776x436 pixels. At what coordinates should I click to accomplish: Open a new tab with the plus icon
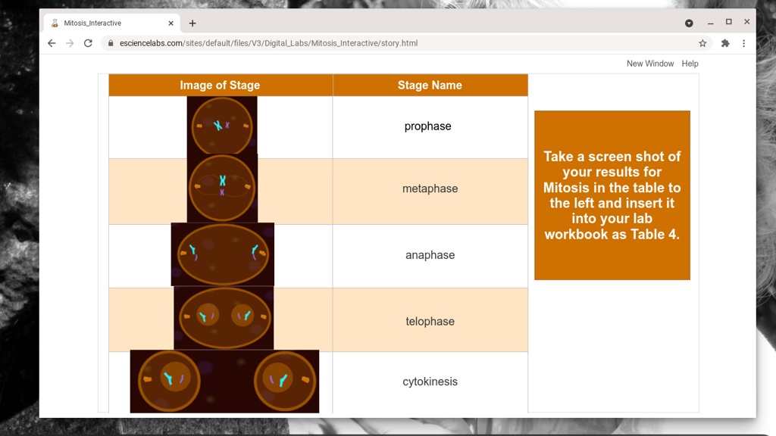pos(192,23)
